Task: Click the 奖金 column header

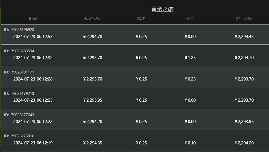Action: (x=190, y=19)
